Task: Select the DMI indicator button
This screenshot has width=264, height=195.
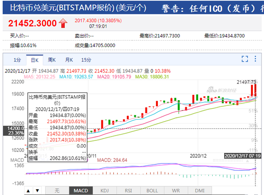Action: click(200, 191)
